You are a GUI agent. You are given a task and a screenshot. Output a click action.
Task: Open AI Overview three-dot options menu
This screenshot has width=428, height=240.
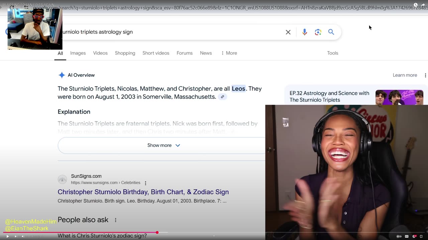coord(425,75)
